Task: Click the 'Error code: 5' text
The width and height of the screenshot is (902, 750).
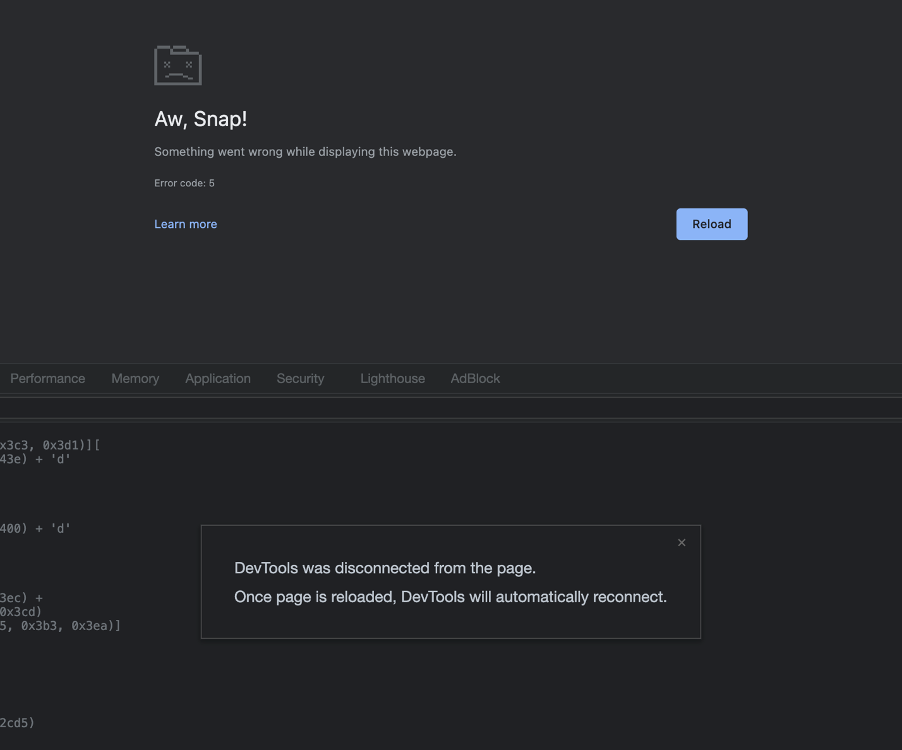Action: 184,183
